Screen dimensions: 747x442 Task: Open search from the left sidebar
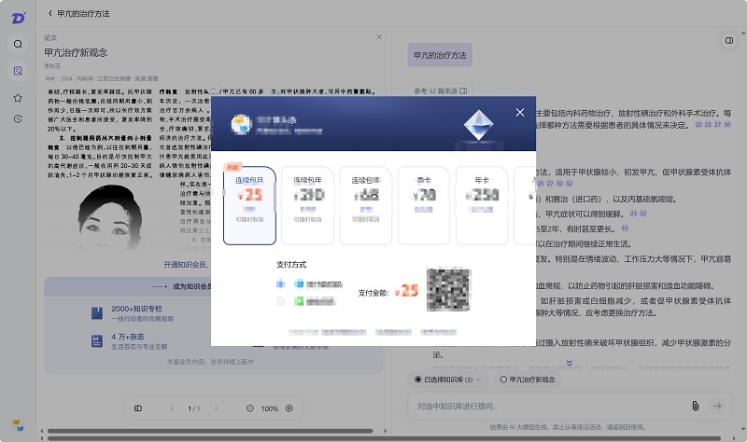[x=18, y=44]
